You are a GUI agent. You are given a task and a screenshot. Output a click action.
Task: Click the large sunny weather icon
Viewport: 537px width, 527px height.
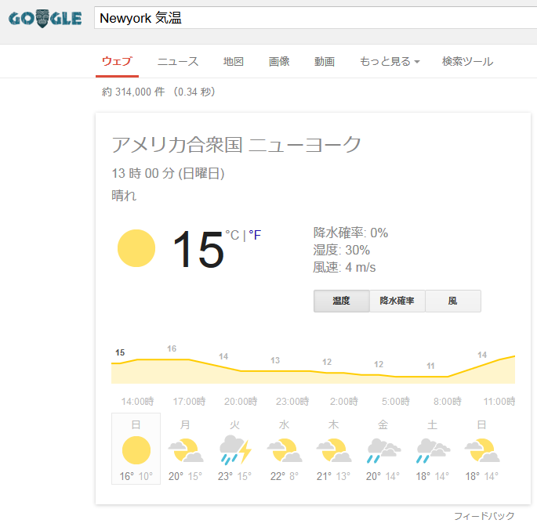pos(136,248)
